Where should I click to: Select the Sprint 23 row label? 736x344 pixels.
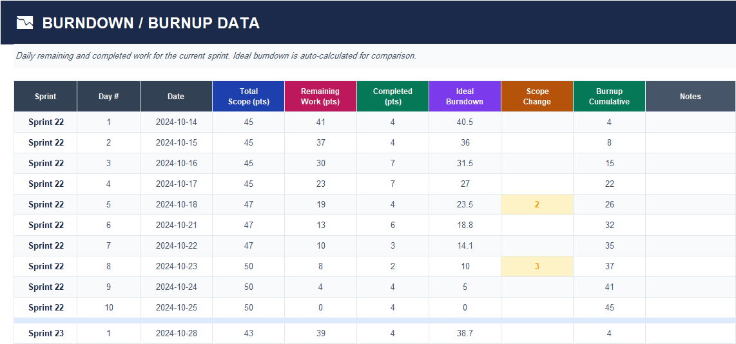click(x=46, y=334)
